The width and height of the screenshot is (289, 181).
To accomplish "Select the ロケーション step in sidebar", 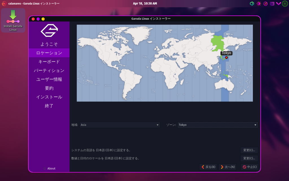I will click(49, 53).
